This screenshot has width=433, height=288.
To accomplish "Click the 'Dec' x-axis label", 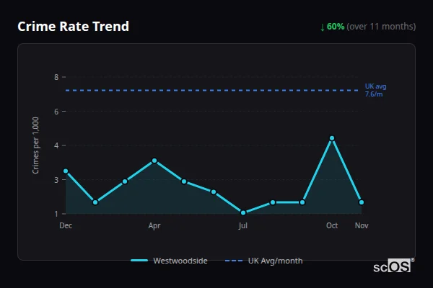I will click(66, 225).
